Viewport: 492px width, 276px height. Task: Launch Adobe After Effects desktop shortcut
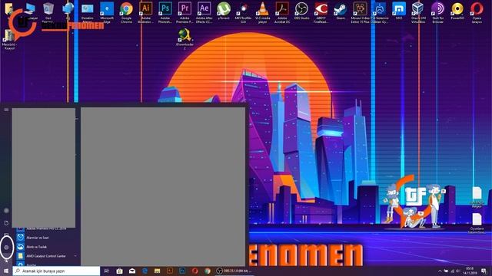[x=204, y=12]
